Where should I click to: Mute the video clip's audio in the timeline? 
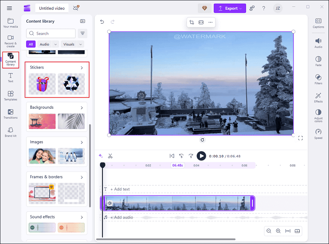110,203
